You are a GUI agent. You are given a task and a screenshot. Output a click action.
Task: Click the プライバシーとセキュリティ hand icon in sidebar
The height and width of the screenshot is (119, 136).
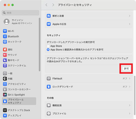pos(5,101)
